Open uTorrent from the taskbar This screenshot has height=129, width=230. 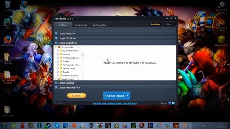pyautogui.click(x=14, y=125)
